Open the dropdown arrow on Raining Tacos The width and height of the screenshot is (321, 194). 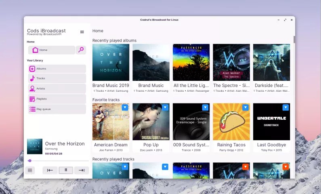[245, 108]
